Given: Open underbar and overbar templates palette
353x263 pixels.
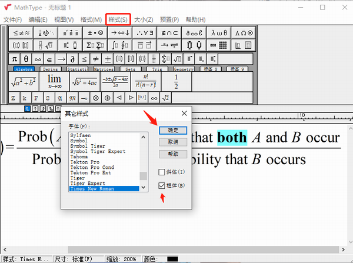Looking at the screenshot, I should (x=145, y=45).
